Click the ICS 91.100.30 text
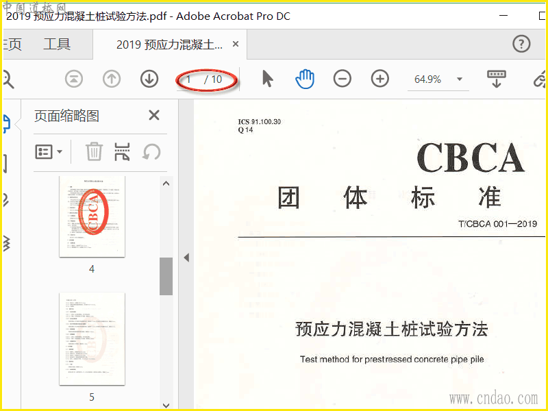The image size is (548, 411). tap(260, 122)
